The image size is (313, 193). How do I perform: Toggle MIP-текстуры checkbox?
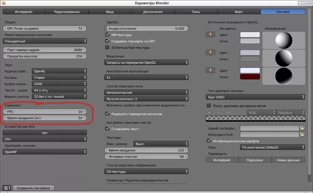pos(107,35)
